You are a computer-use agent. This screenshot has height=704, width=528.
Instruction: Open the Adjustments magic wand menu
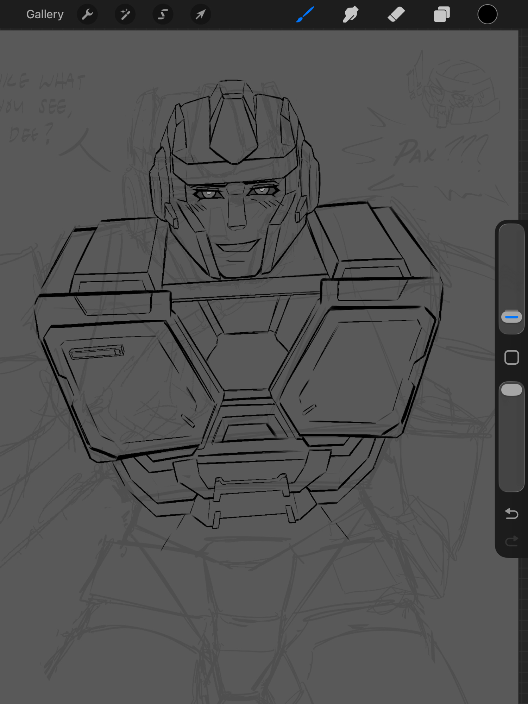(125, 14)
